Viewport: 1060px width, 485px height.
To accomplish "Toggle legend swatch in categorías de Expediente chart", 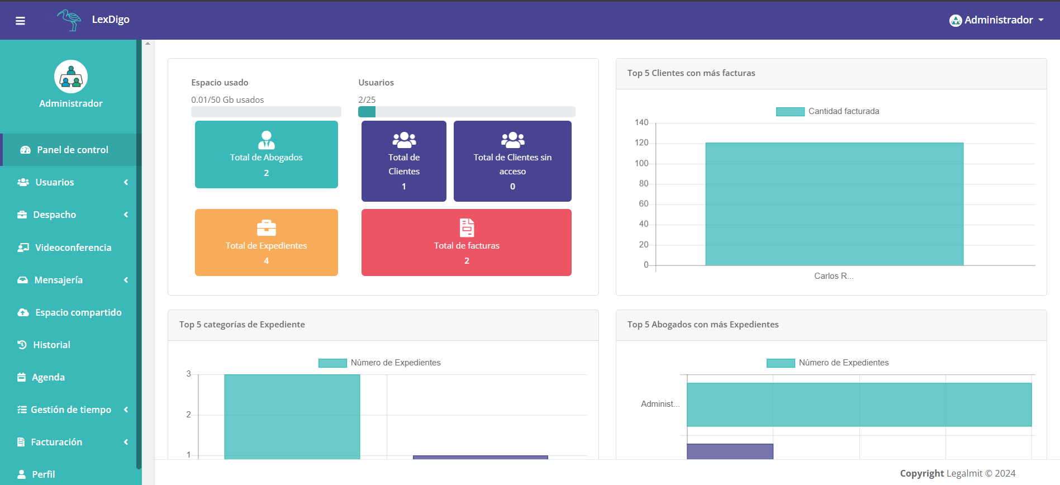I will click(332, 363).
